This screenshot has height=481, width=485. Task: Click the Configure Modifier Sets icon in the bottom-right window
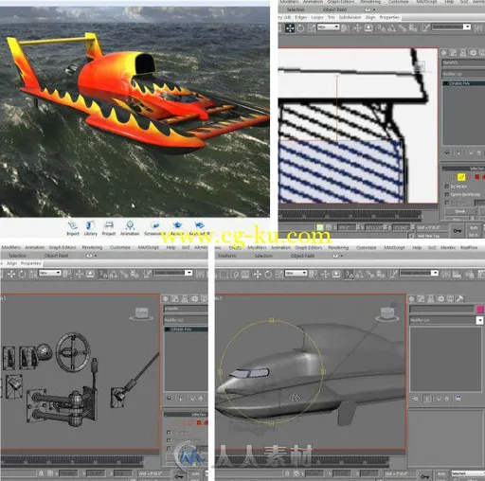458,399
